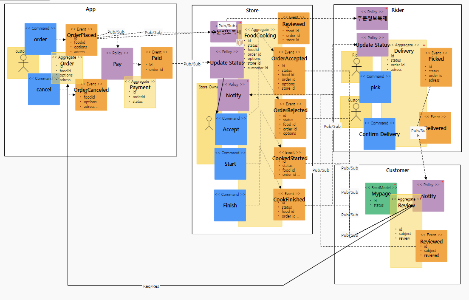This screenshot has height=300, width=469.
Task: Click the Review aggregate title
Action: click(406, 206)
